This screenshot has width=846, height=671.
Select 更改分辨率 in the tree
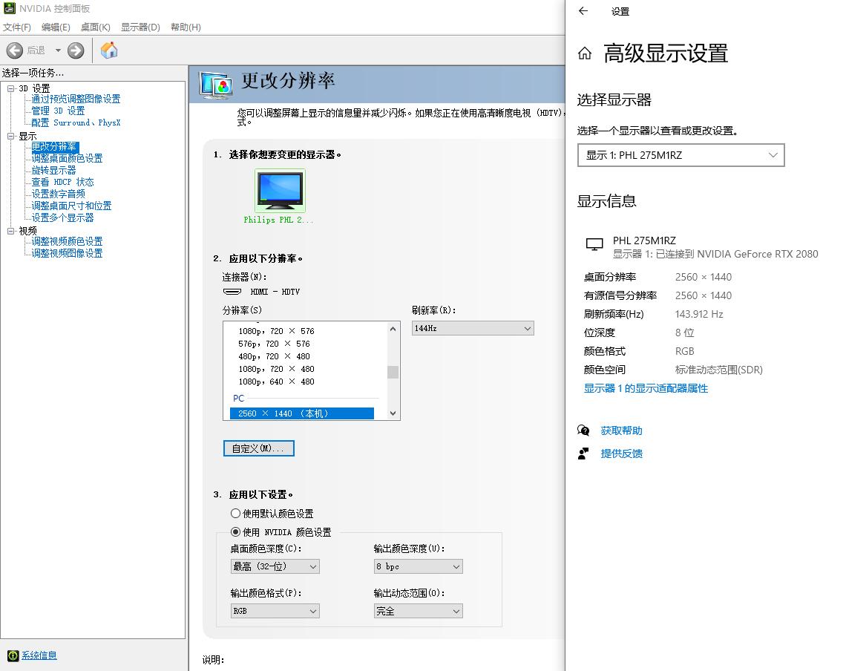click(x=54, y=147)
